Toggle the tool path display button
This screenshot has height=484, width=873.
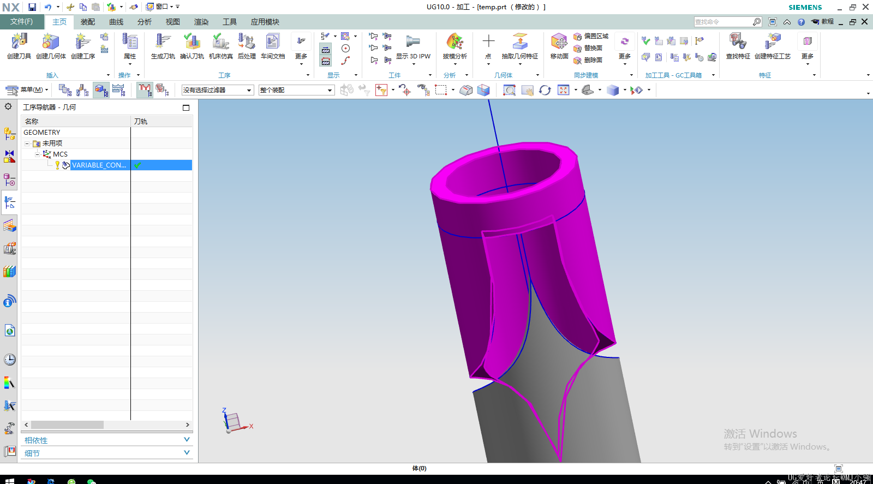(x=145, y=90)
